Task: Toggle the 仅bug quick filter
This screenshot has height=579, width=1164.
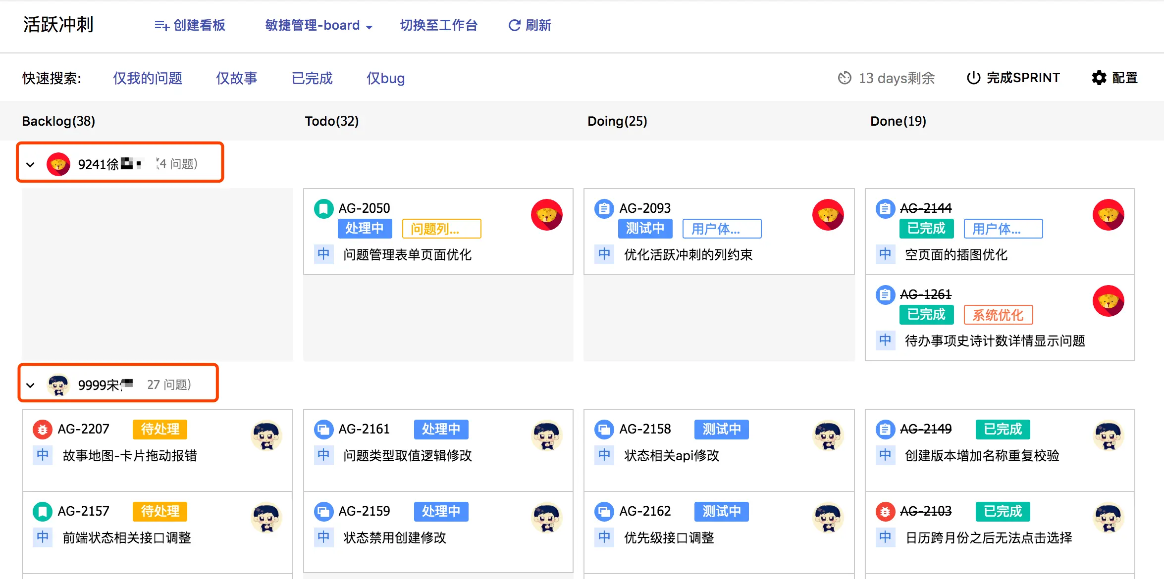Action: tap(385, 78)
